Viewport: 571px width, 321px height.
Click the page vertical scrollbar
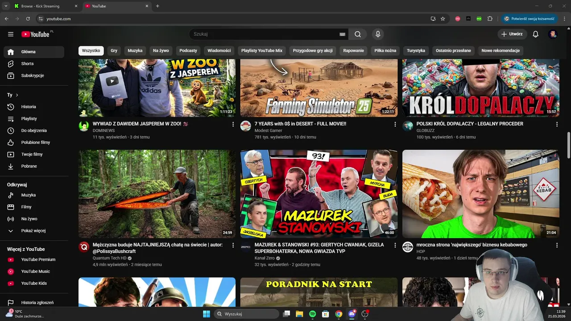click(x=568, y=145)
